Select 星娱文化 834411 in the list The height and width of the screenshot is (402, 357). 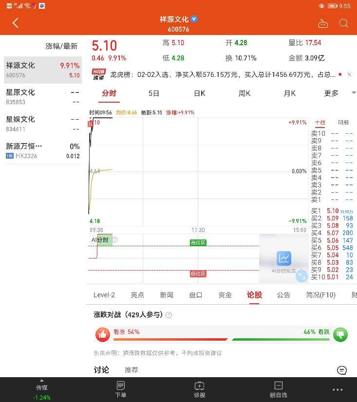(43, 124)
